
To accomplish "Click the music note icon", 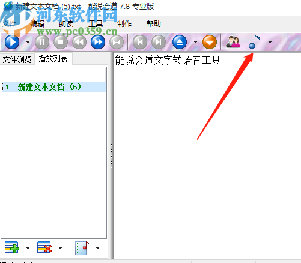I will (x=254, y=41).
